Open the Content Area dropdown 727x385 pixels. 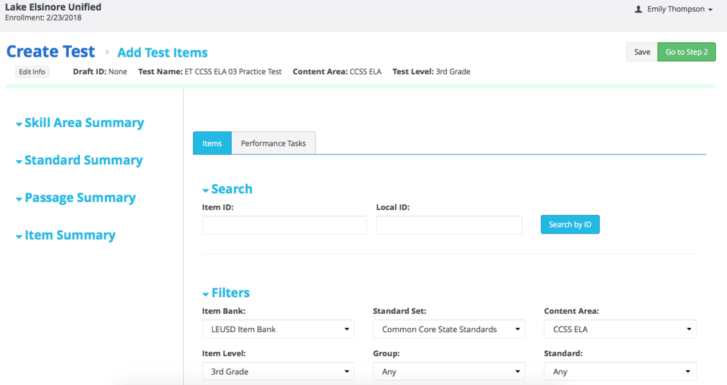click(x=620, y=329)
